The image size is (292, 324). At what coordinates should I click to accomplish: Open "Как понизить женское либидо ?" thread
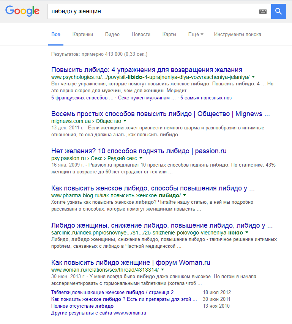(x=124, y=299)
